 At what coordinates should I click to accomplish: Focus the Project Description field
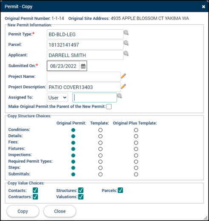[x=84, y=87]
